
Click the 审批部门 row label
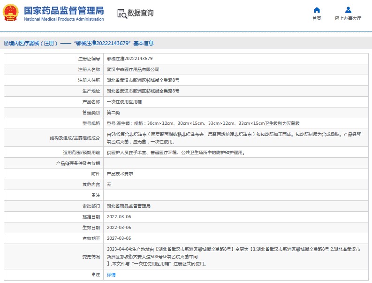pos(91,206)
